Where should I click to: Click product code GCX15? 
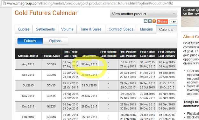coord(51,96)
